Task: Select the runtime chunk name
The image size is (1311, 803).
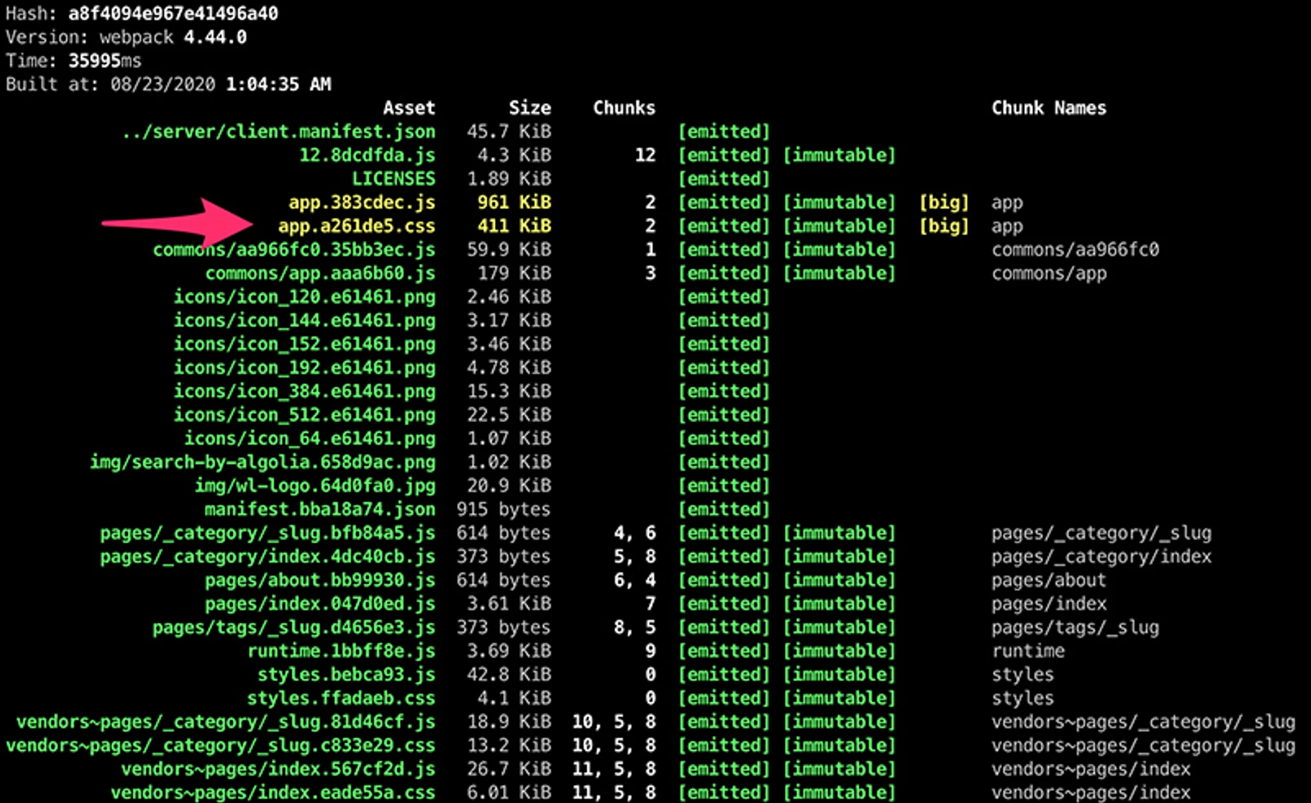Action: coord(1028,651)
